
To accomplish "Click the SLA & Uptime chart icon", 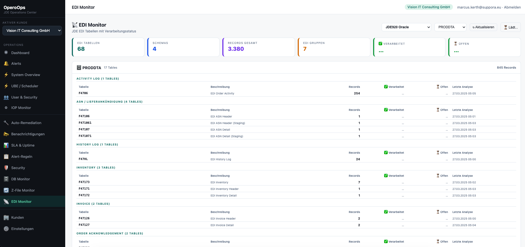I will (x=6, y=145).
